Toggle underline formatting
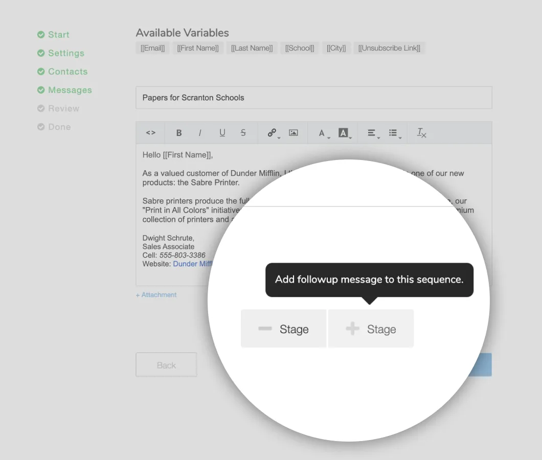The height and width of the screenshot is (460, 542). coord(222,133)
